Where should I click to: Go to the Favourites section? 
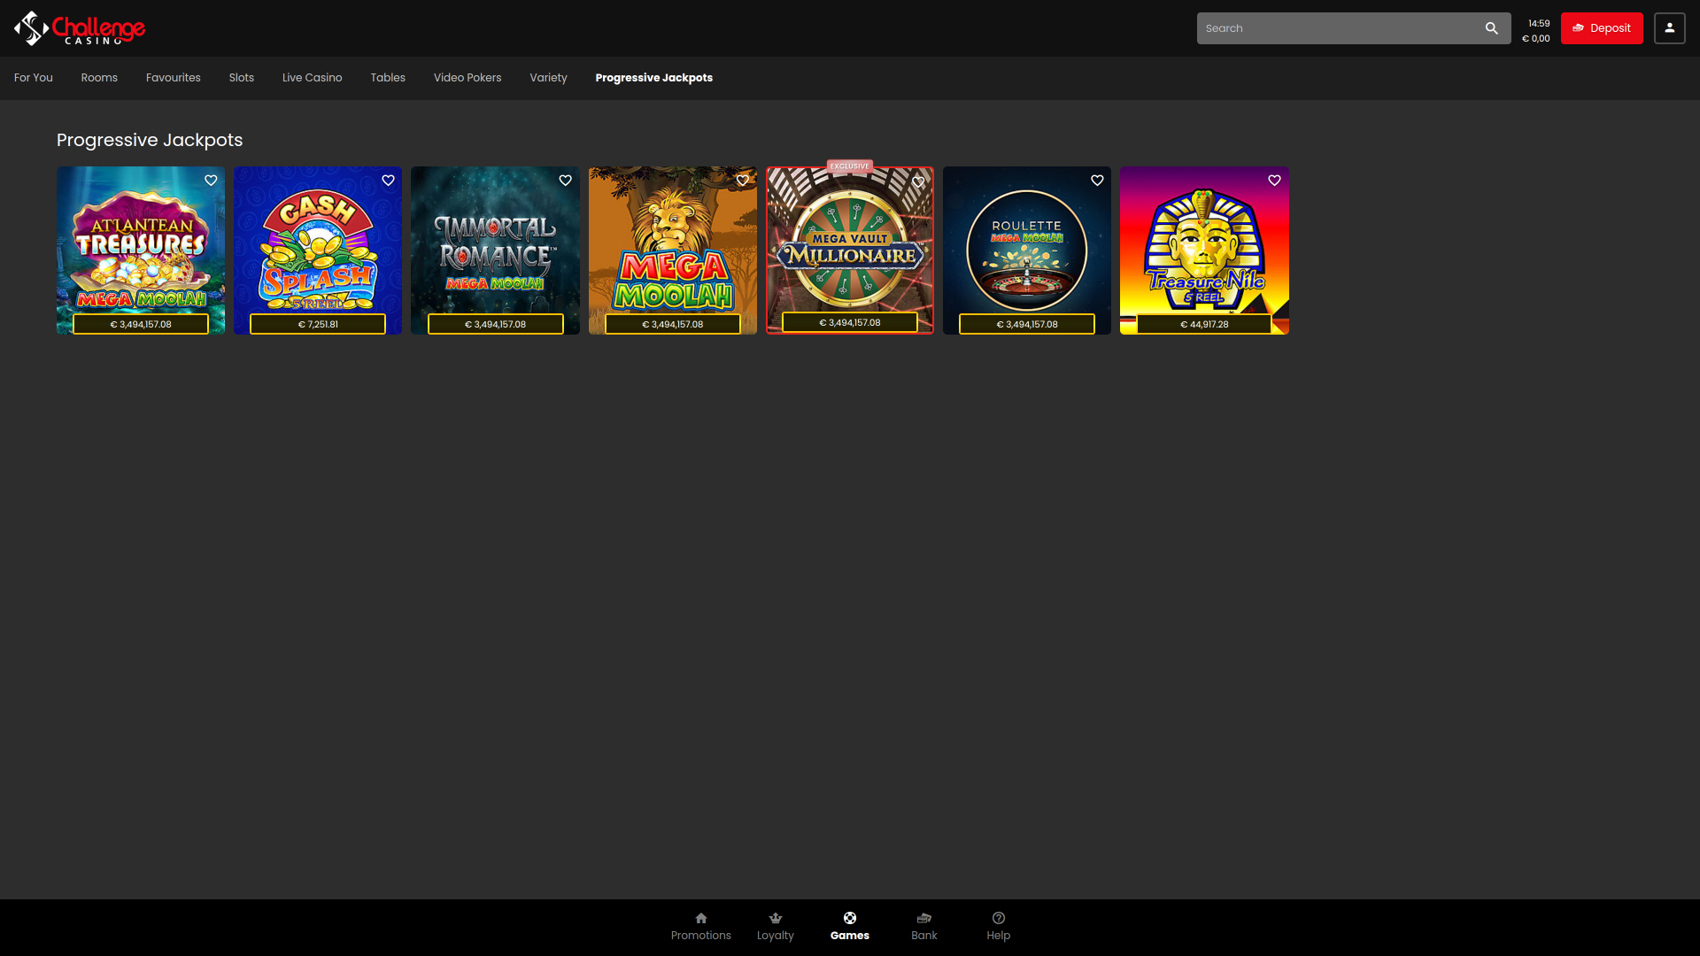click(173, 78)
